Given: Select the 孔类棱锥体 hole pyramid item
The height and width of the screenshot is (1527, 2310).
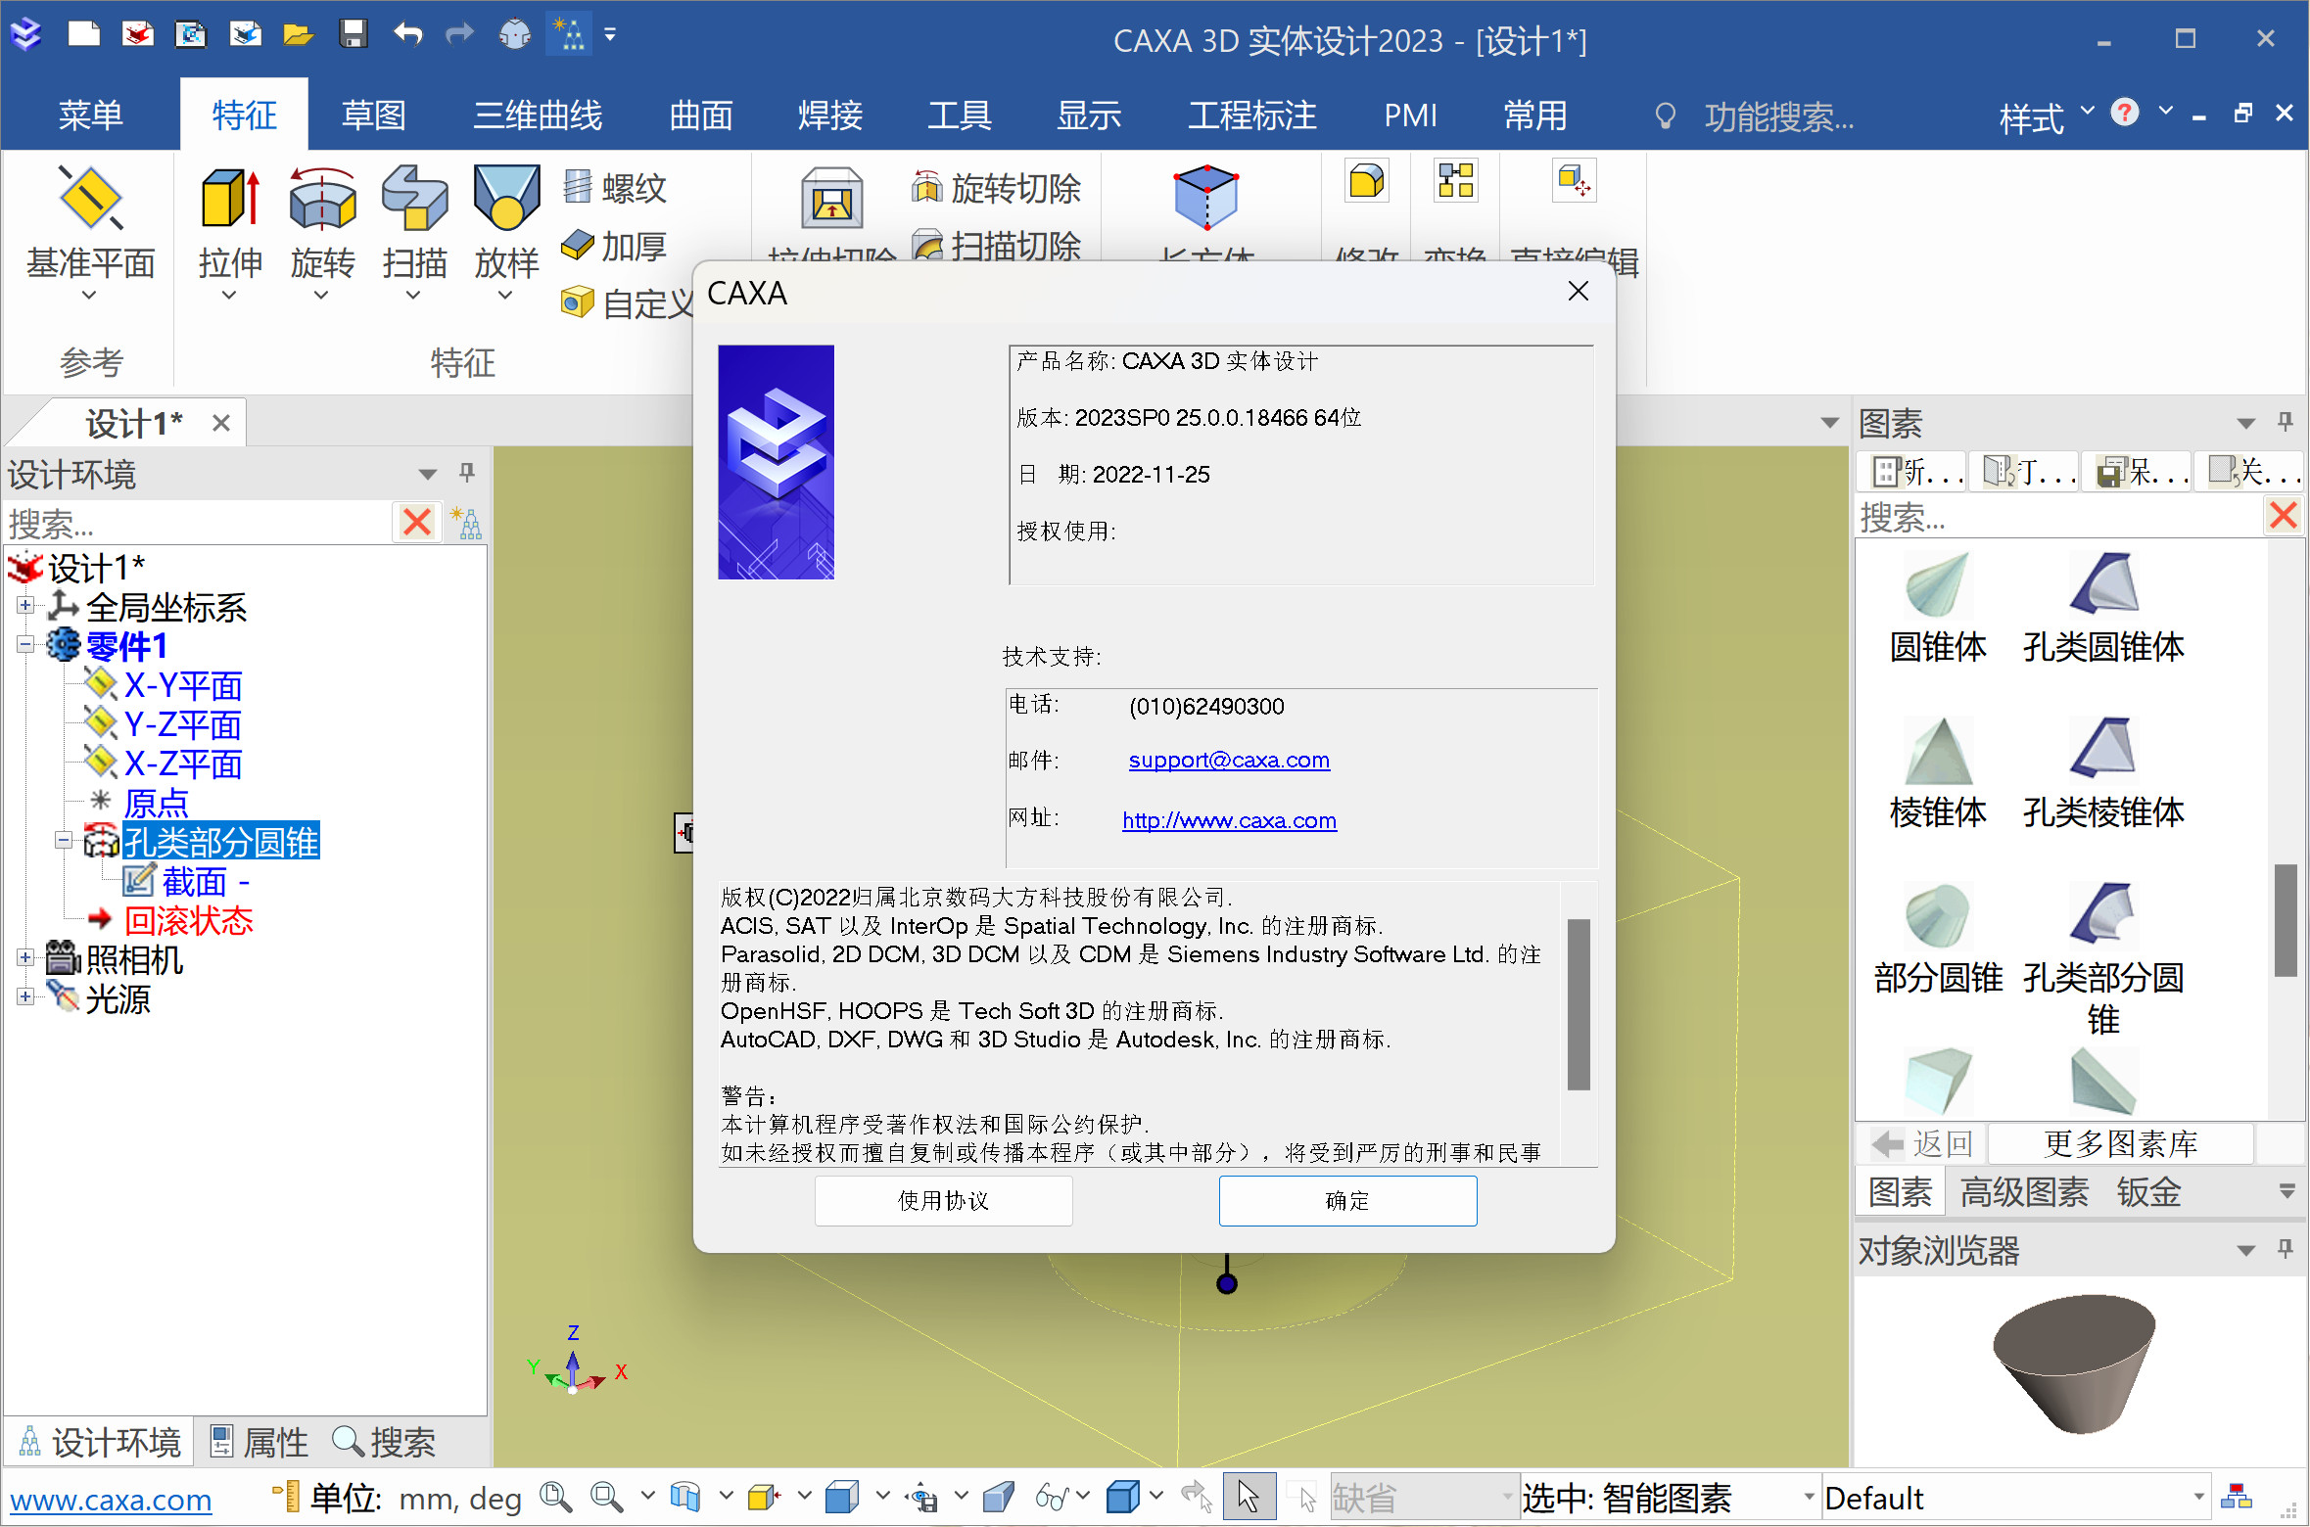Looking at the screenshot, I should 2103,774.
